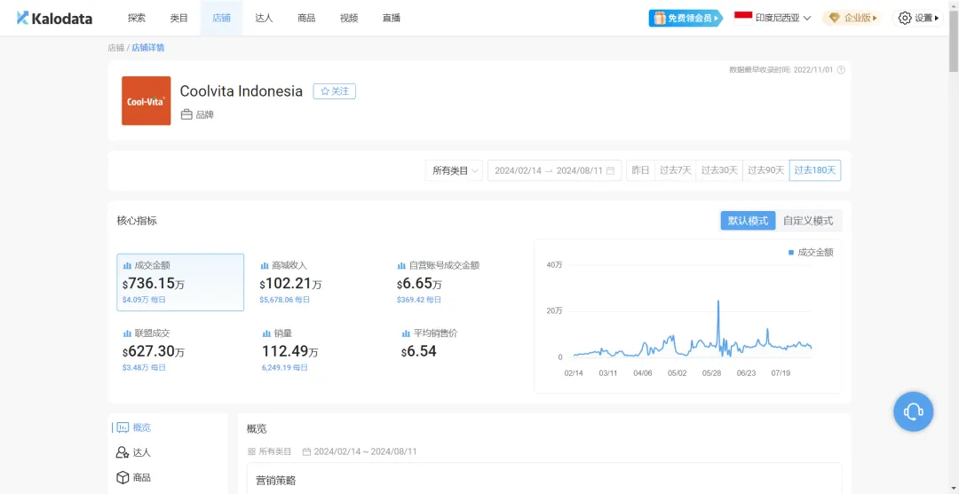Click the settings gear icon
959x494 pixels.
pyautogui.click(x=905, y=18)
